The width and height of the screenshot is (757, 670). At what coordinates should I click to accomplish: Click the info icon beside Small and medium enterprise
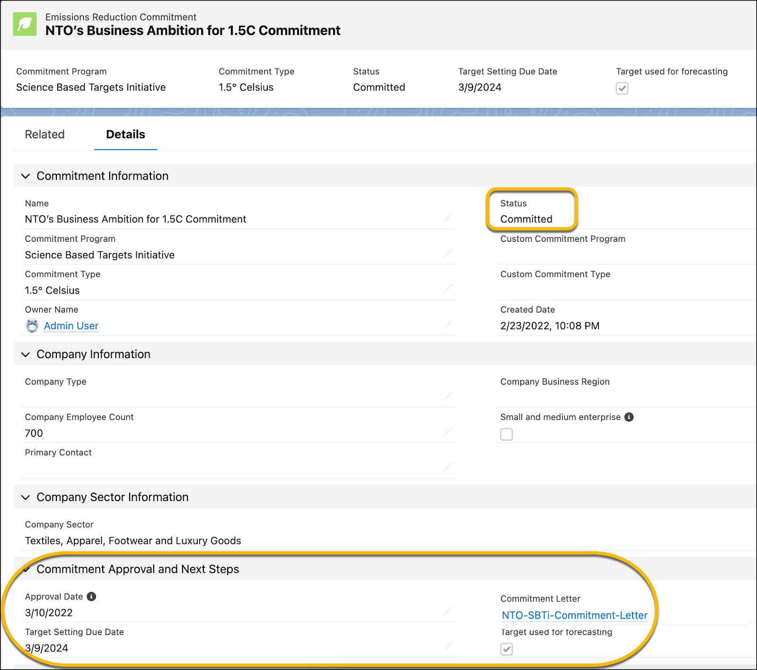[x=629, y=417]
